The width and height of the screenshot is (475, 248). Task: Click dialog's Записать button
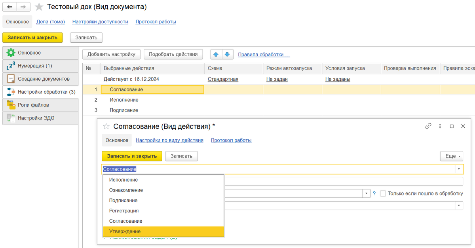point(181,156)
